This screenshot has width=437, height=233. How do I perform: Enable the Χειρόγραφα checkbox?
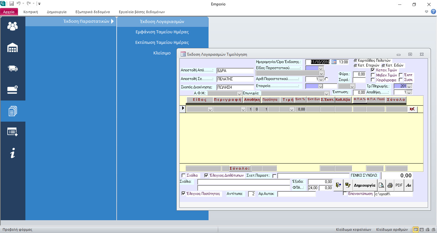373,80
